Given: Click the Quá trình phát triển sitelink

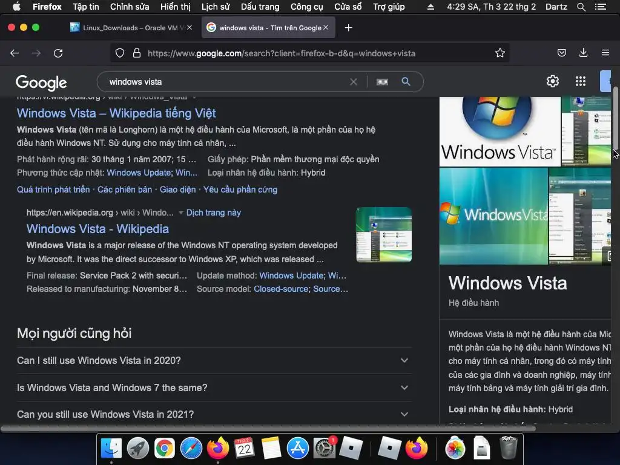Looking at the screenshot, I should pos(53,190).
